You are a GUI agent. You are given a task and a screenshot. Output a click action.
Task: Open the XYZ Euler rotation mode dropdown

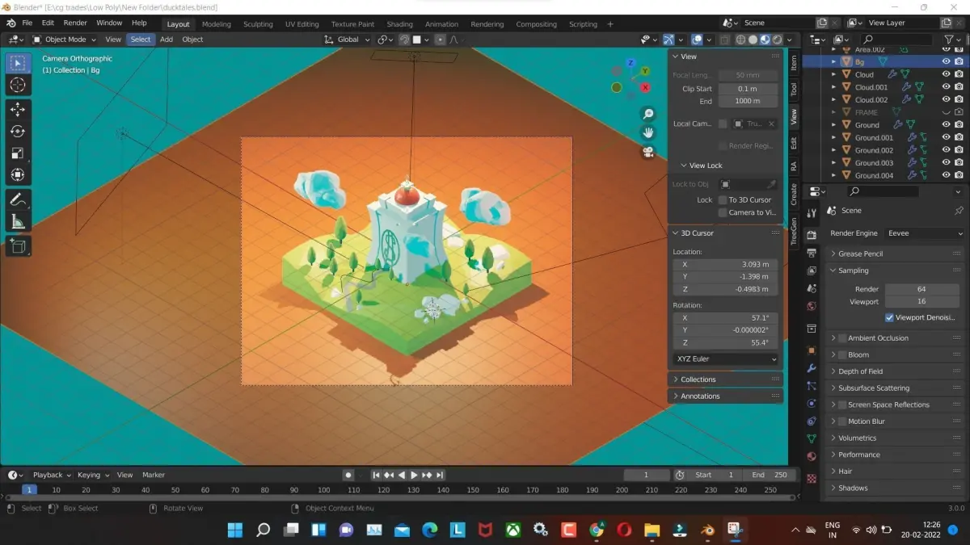[725, 358]
